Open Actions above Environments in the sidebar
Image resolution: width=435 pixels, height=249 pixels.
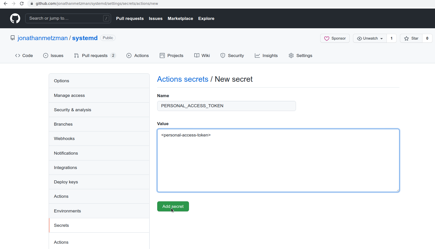[99, 196]
